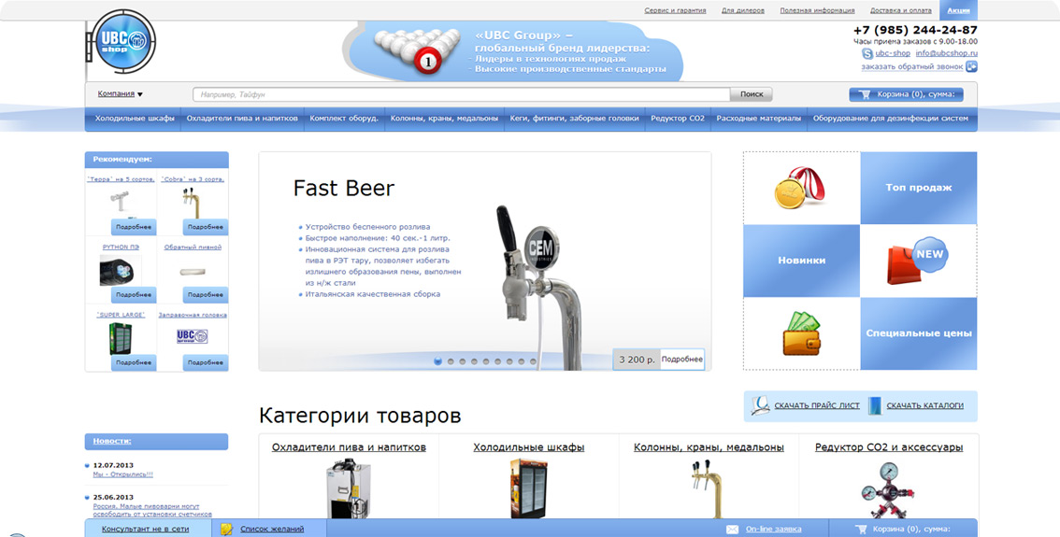
Task: Open Колонны, краны, медальоны menu
Action: coord(444,119)
